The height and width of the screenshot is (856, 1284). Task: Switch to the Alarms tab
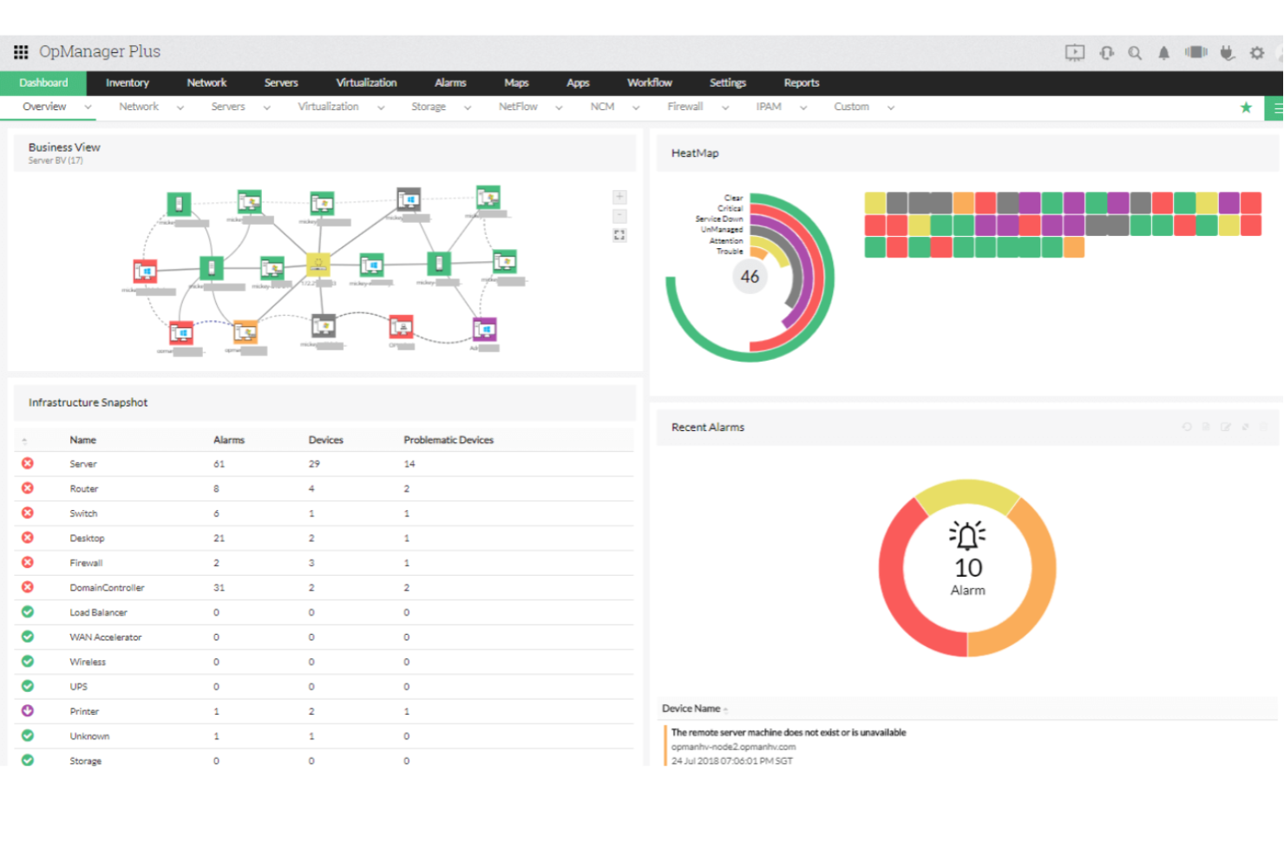click(449, 82)
